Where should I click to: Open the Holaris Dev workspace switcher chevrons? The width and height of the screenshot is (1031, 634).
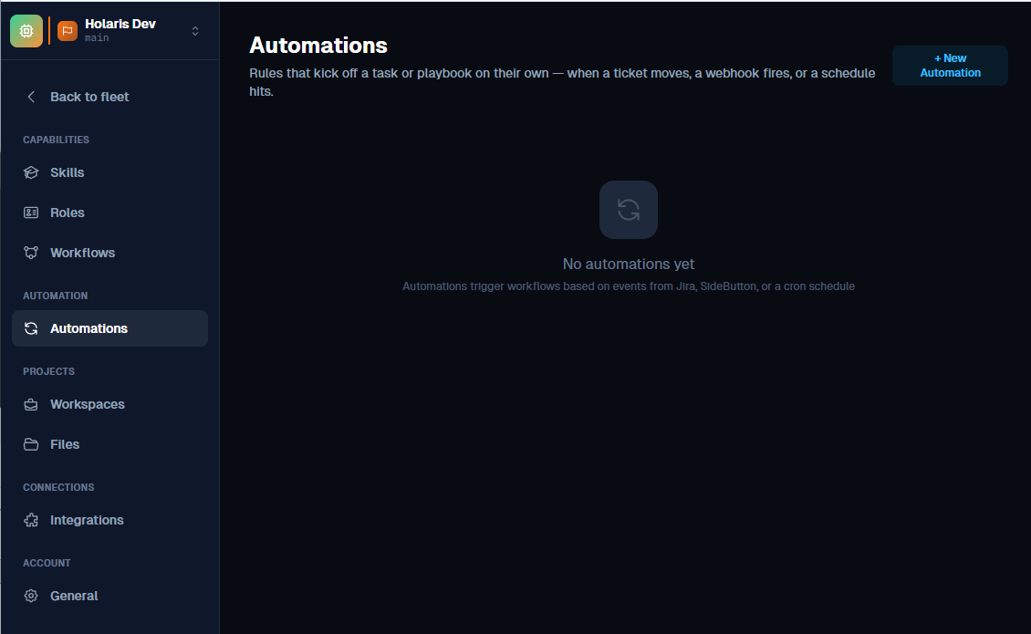pos(195,31)
